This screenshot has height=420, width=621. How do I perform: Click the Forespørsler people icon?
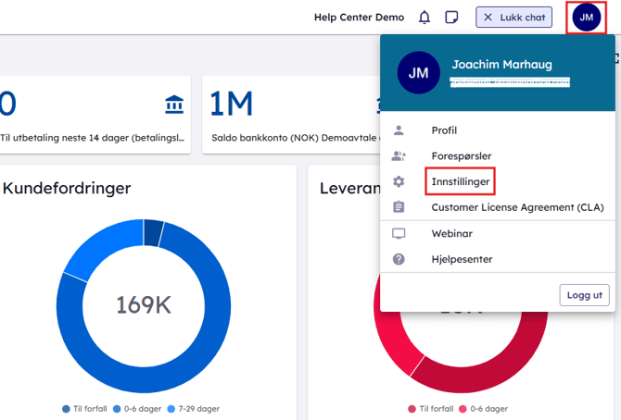399,156
